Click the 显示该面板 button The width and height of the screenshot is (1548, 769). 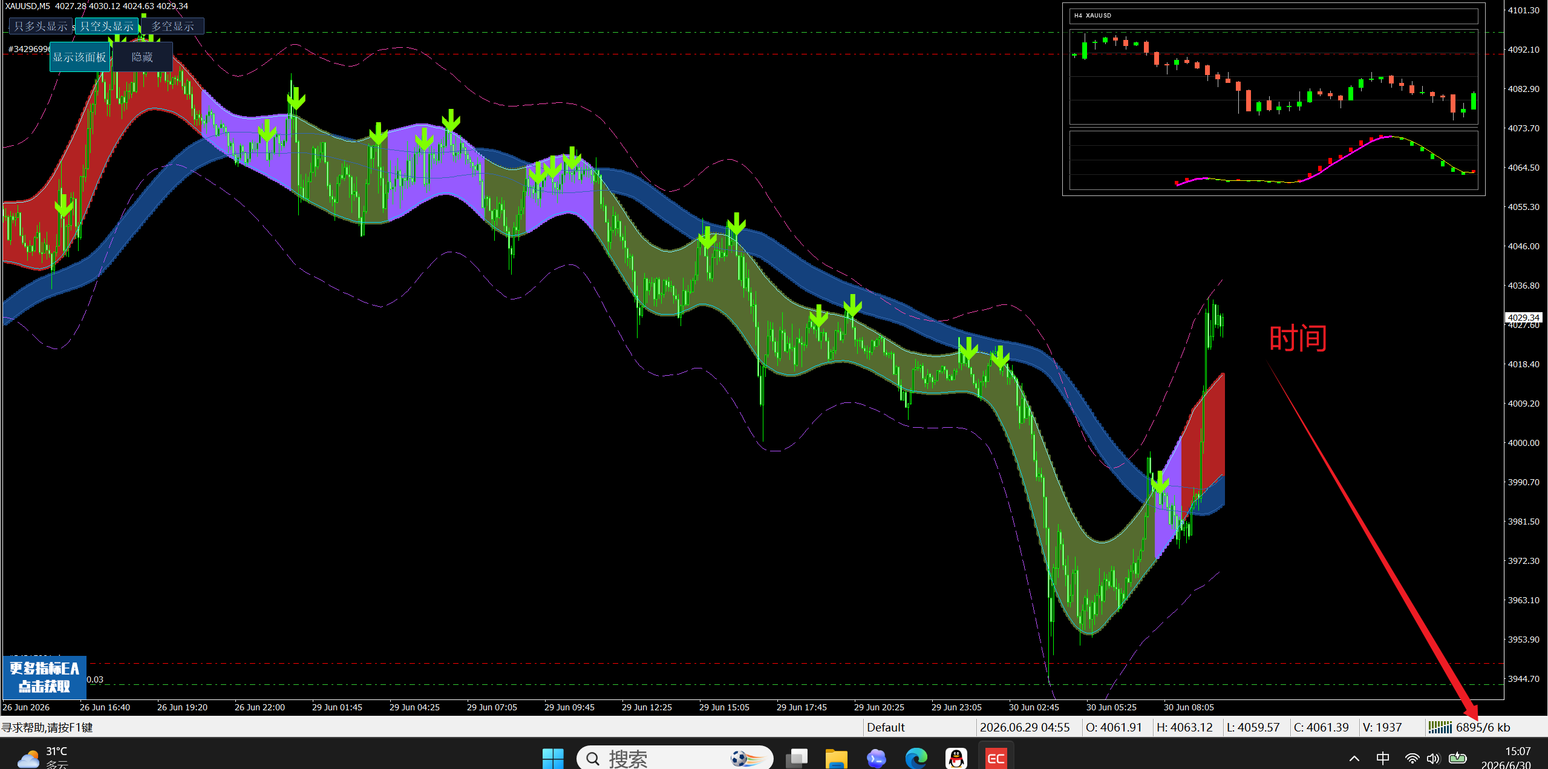[x=79, y=57]
